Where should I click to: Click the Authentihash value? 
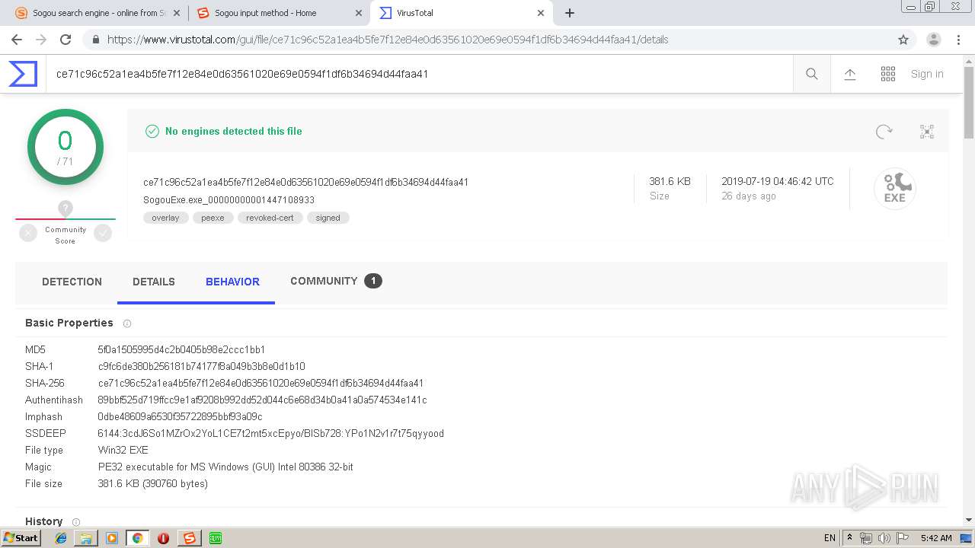click(262, 400)
